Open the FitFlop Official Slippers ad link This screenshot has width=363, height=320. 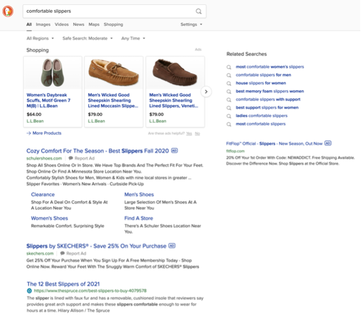[x=274, y=143]
